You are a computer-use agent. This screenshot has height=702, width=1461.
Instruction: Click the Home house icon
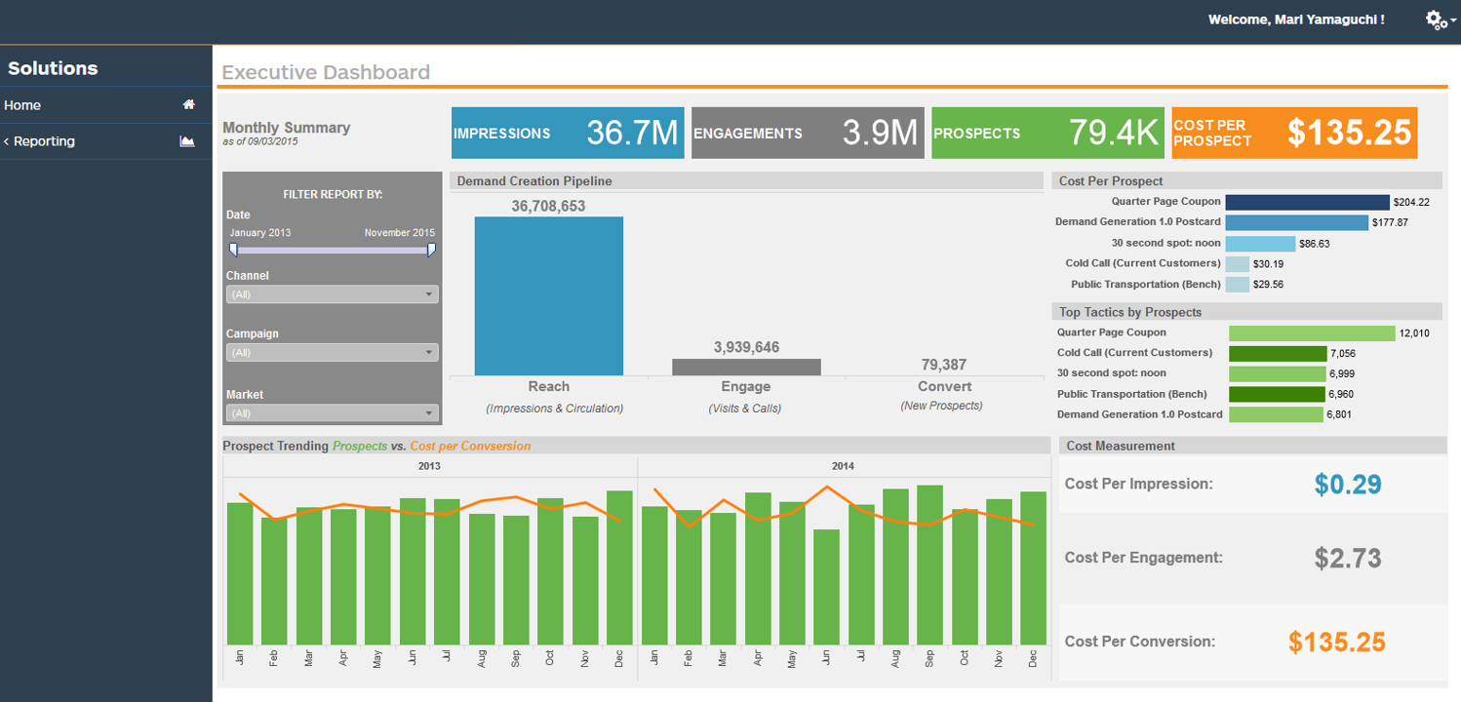(x=189, y=105)
